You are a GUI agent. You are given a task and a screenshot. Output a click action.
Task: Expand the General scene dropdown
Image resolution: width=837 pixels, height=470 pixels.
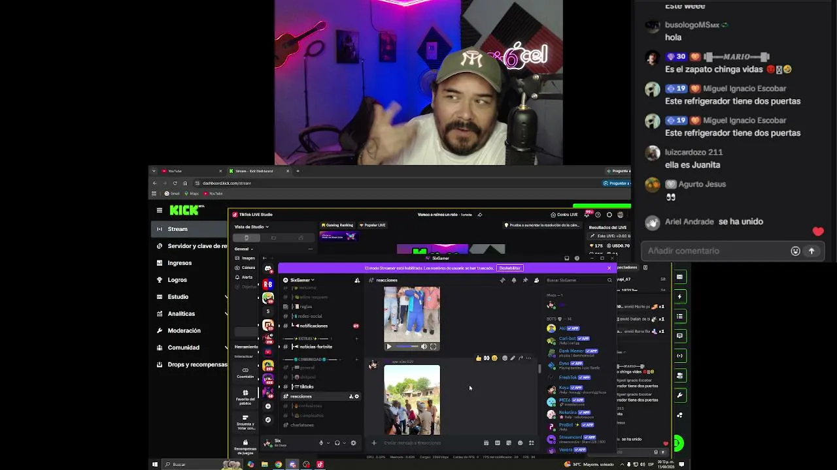point(244,249)
